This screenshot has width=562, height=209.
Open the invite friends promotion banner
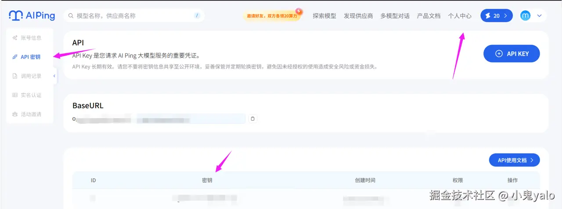[272, 16]
